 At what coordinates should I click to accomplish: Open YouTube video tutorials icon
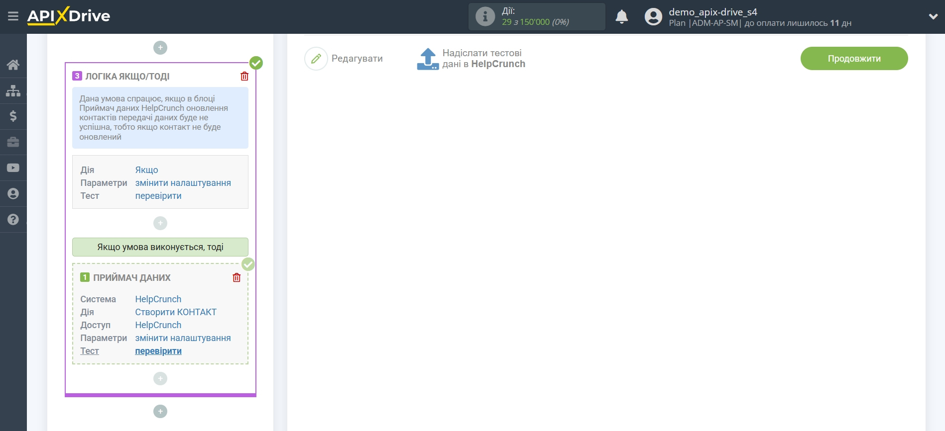pos(13,168)
